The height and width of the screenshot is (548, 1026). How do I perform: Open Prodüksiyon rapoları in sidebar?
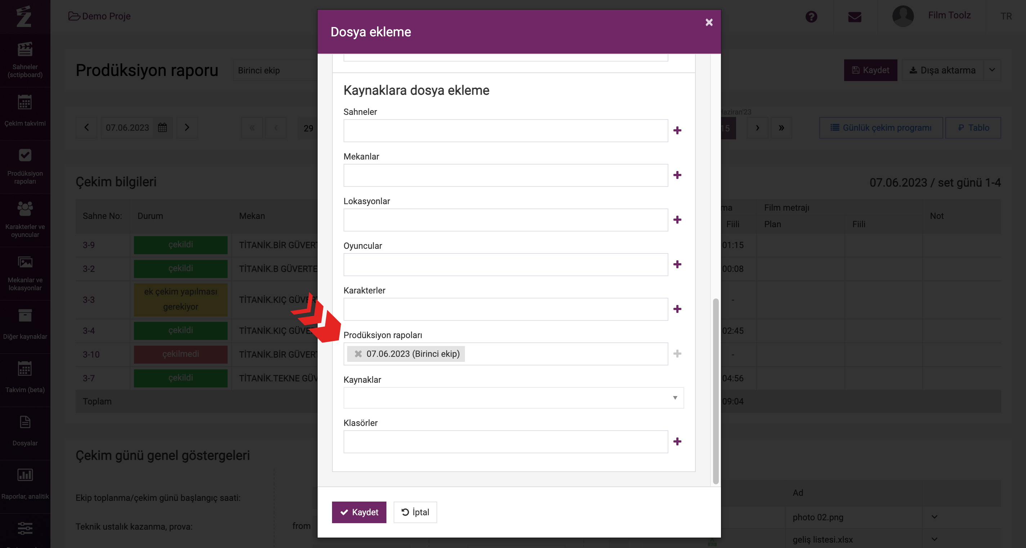click(x=25, y=167)
